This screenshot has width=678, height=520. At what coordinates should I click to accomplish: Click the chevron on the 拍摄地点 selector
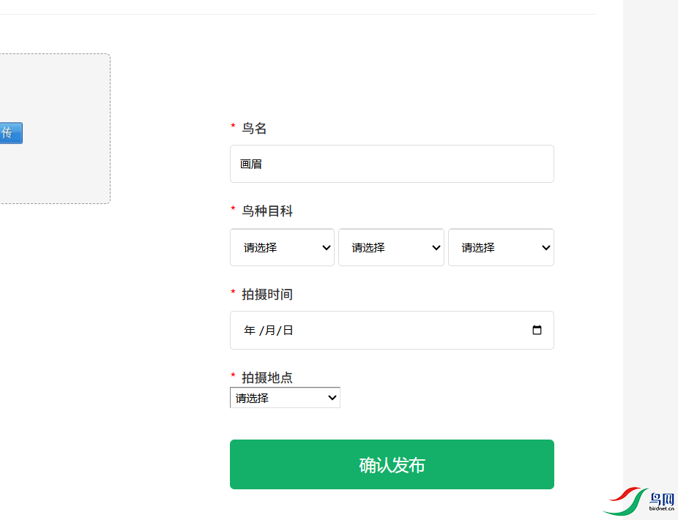tap(332, 397)
